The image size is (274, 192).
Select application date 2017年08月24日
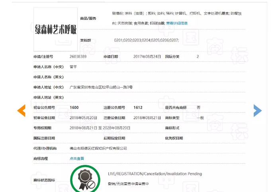coord(147,57)
